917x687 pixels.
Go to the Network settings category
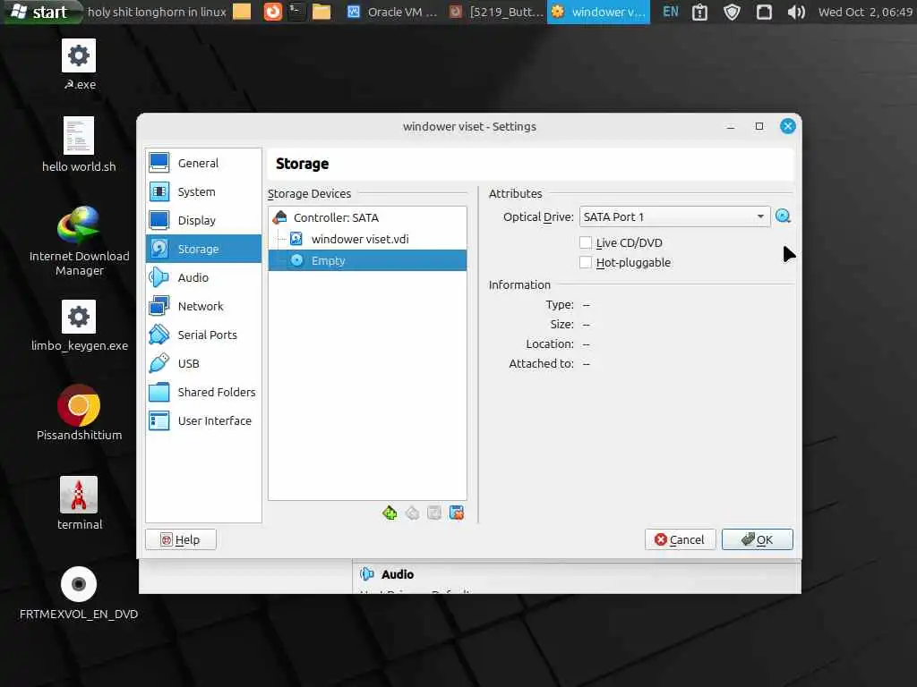pyautogui.click(x=203, y=306)
